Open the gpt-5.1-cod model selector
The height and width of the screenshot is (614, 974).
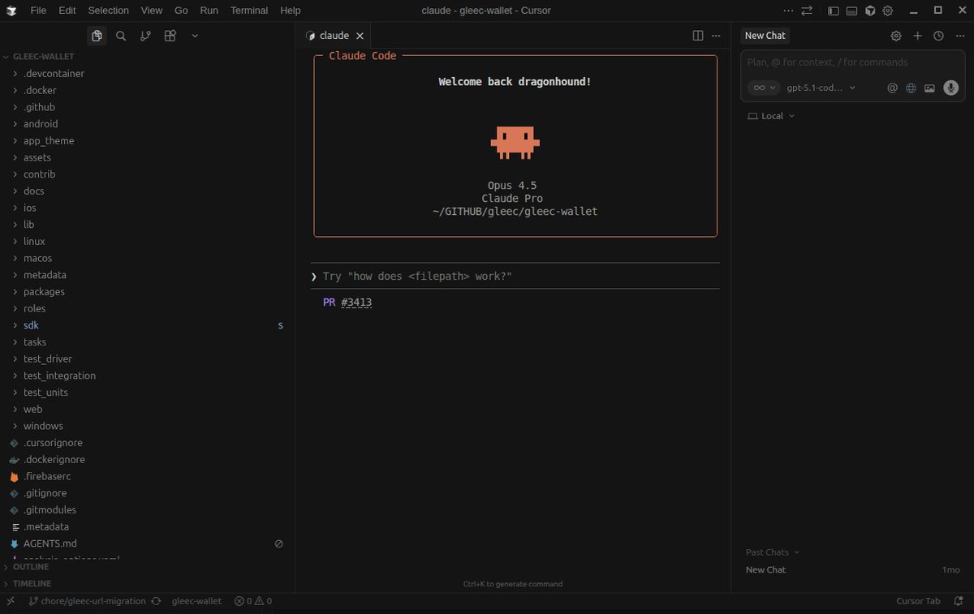pyautogui.click(x=821, y=88)
